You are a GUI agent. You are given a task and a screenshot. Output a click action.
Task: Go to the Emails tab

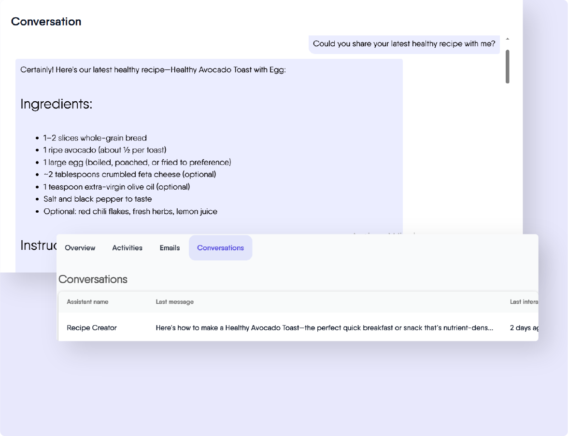point(170,248)
